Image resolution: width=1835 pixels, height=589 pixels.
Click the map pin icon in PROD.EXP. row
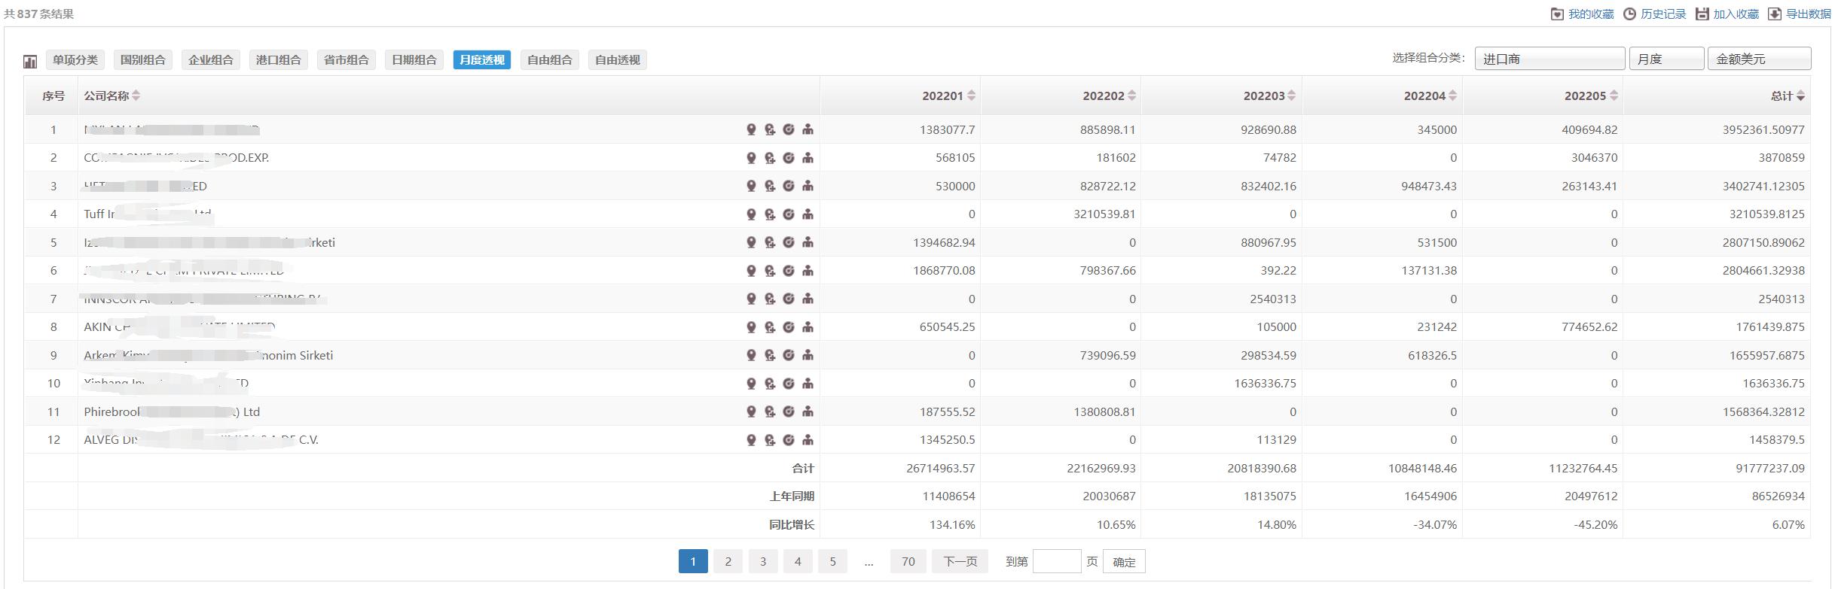tap(751, 158)
